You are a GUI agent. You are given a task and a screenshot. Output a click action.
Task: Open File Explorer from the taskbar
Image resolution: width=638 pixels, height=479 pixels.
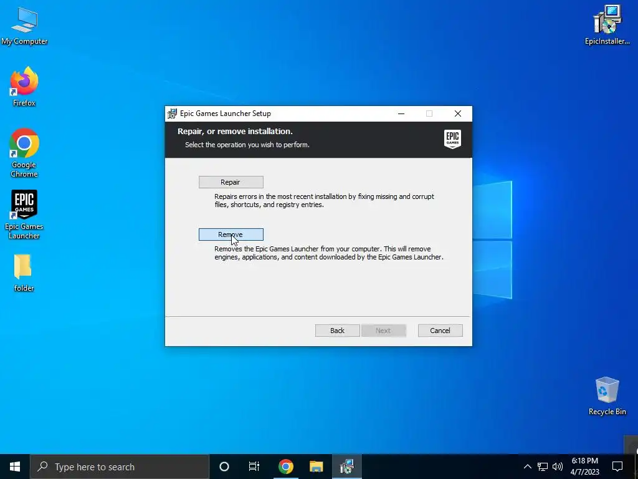(x=316, y=467)
